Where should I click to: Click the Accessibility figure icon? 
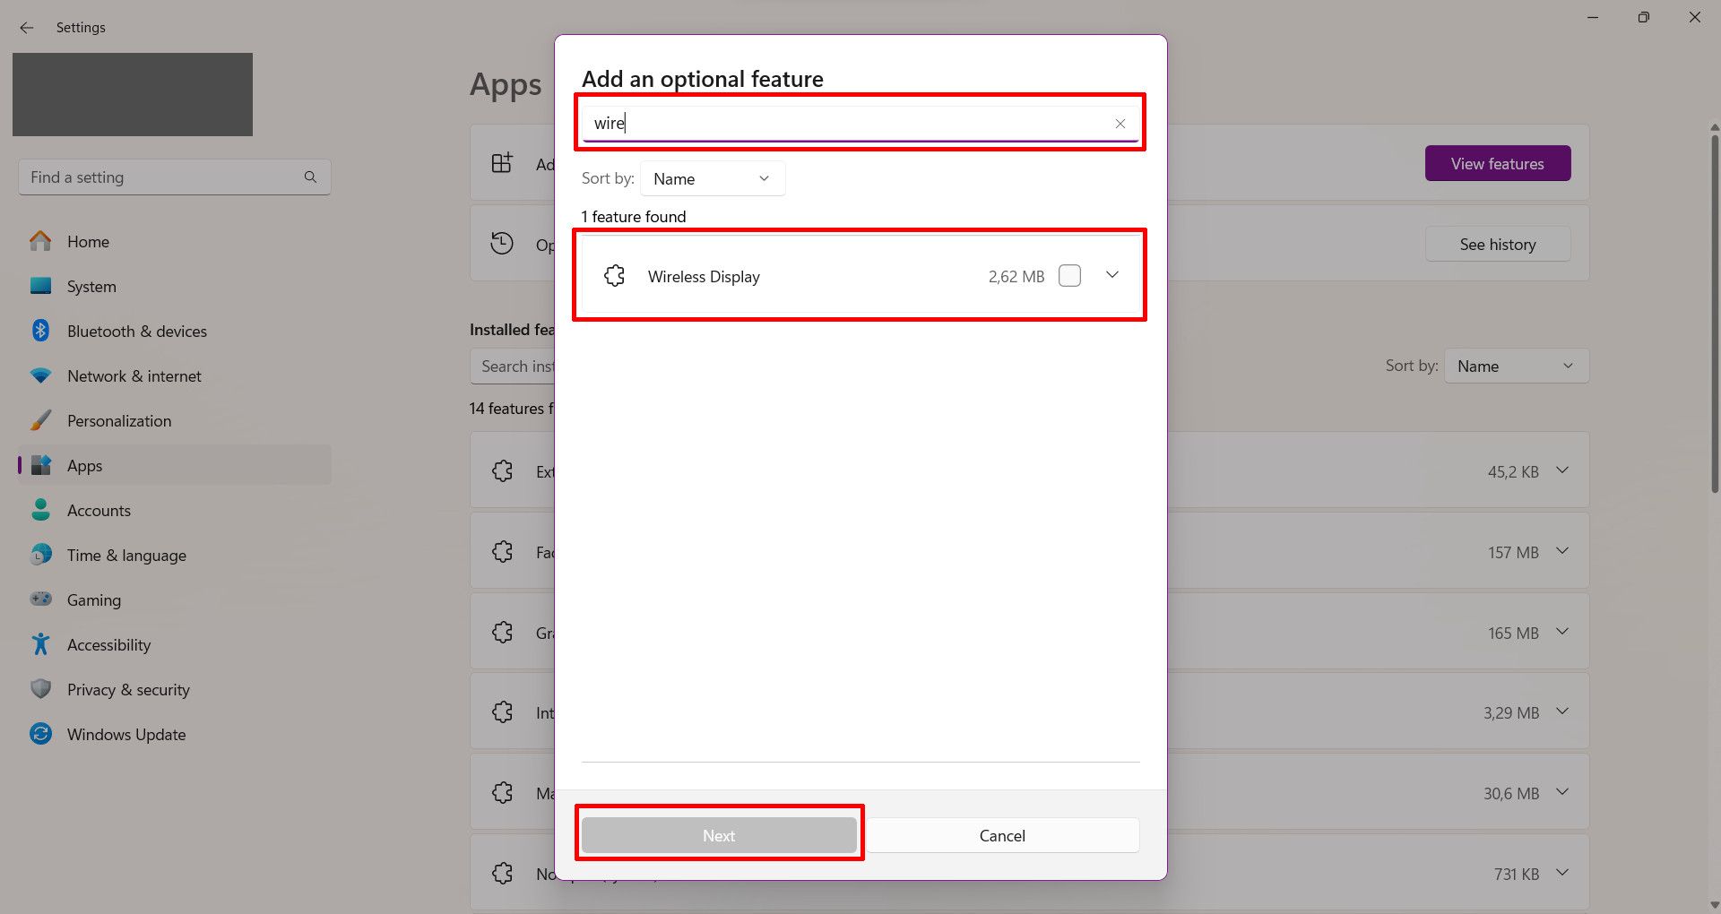tap(40, 644)
